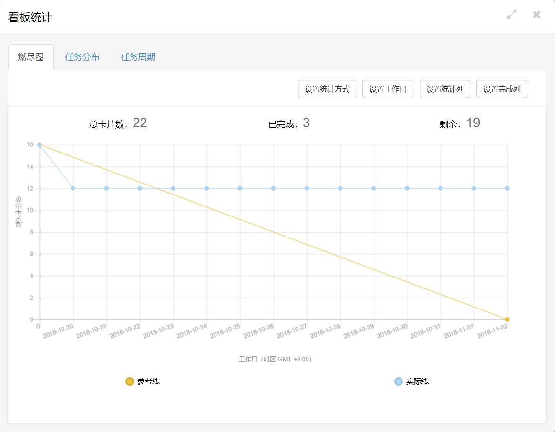Click the 看板统计 dialog title

click(x=30, y=17)
